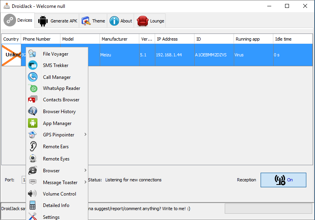The image size is (315, 220).
Task: Choose File Voyager from context menu
Action: pos(57,54)
